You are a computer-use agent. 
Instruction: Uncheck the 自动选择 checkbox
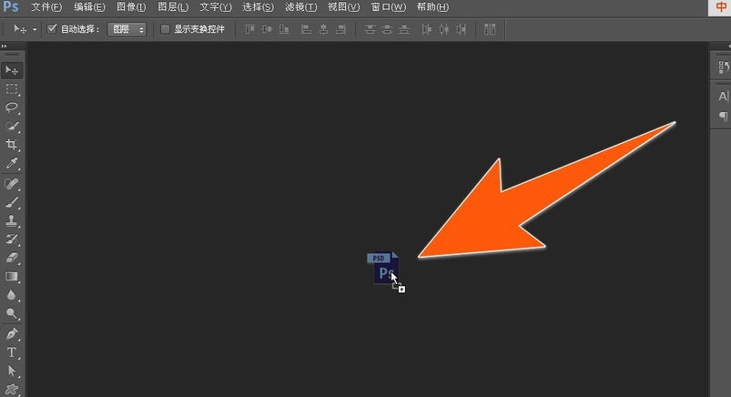coord(52,29)
